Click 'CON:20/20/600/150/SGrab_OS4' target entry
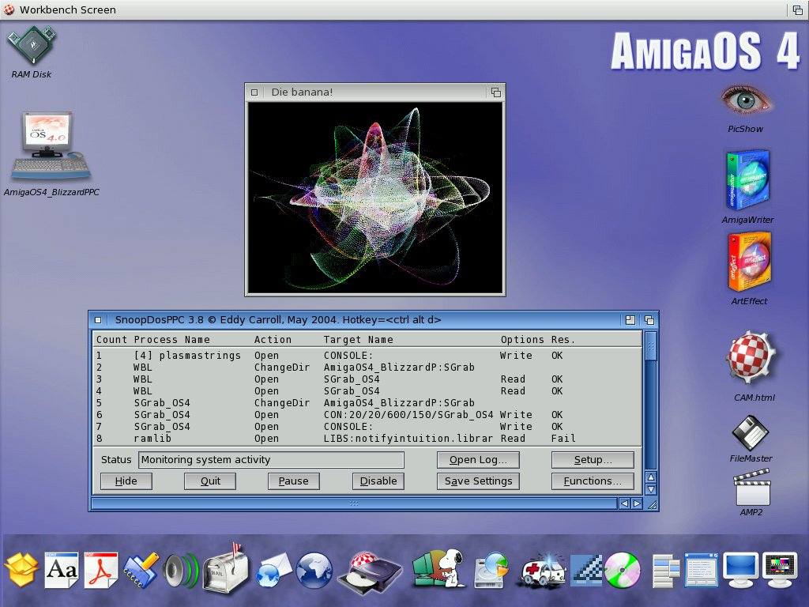This screenshot has height=607, width=809. (408, 415)
